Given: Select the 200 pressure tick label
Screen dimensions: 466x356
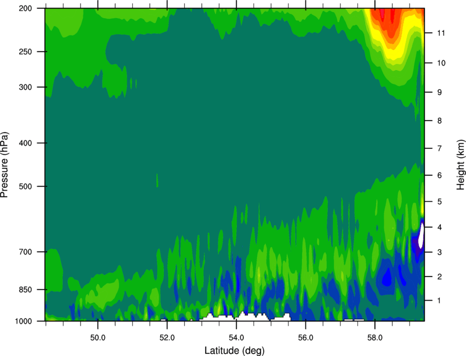Looking at the screenshot, I should [25, 9].
